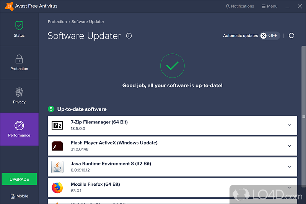Click Java Runtime Environment 8 (32 Bit) title
This screenshot has width=306, height=204.
point(111,164)
